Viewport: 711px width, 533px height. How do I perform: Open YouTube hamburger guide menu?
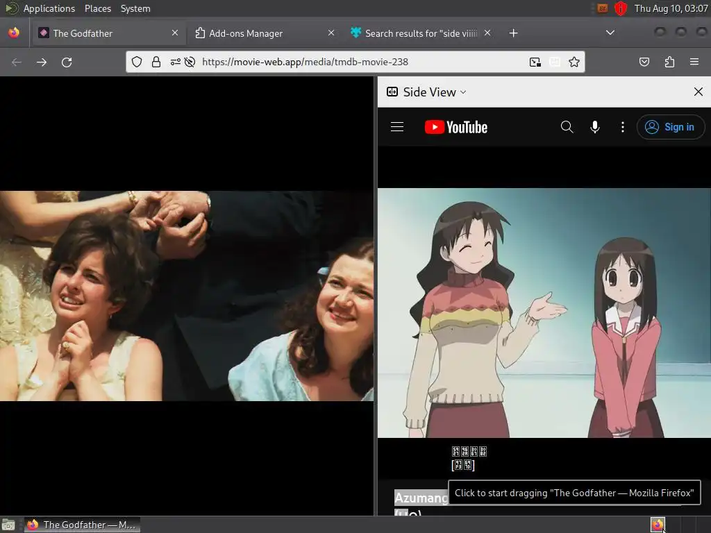(397, 127)
